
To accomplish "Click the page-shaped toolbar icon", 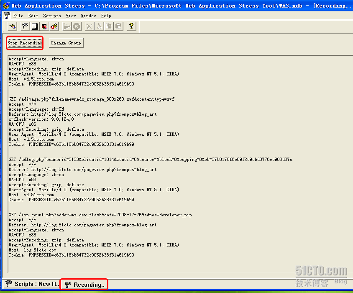I will click(34, 26).
